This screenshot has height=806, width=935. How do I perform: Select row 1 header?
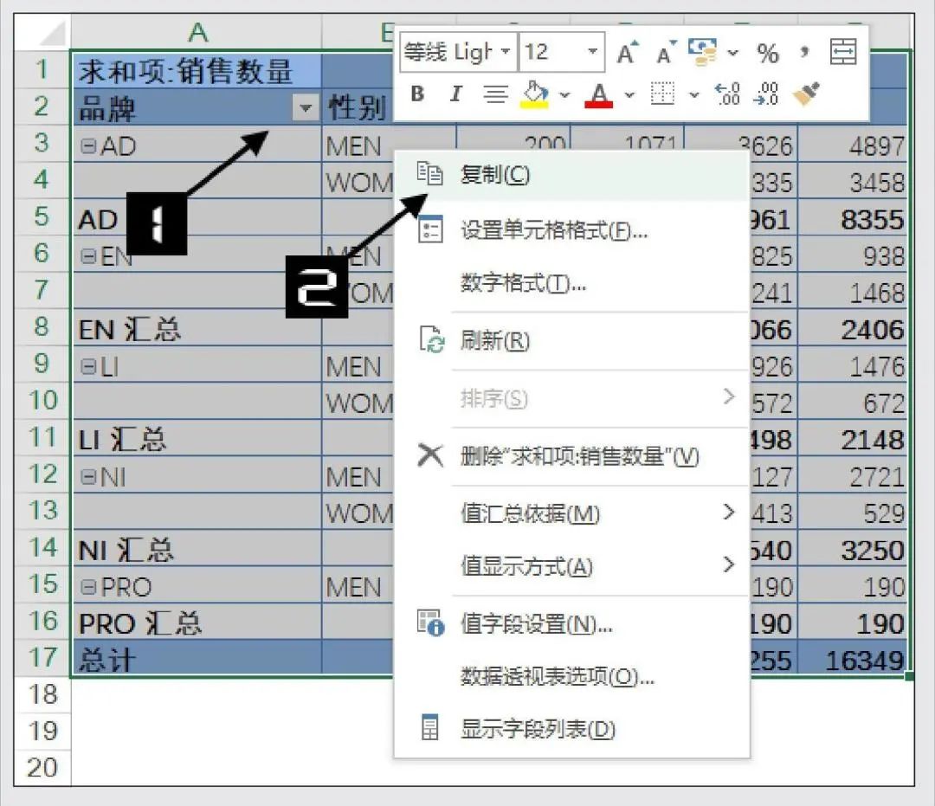[x=42, y=70]
